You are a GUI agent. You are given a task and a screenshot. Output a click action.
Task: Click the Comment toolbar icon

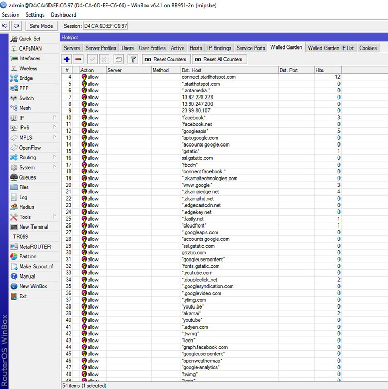[x=119, y=59]
